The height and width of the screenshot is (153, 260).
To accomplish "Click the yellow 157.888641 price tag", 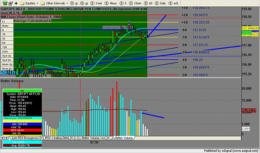I will pyautogui.click(x=250, y=29).
